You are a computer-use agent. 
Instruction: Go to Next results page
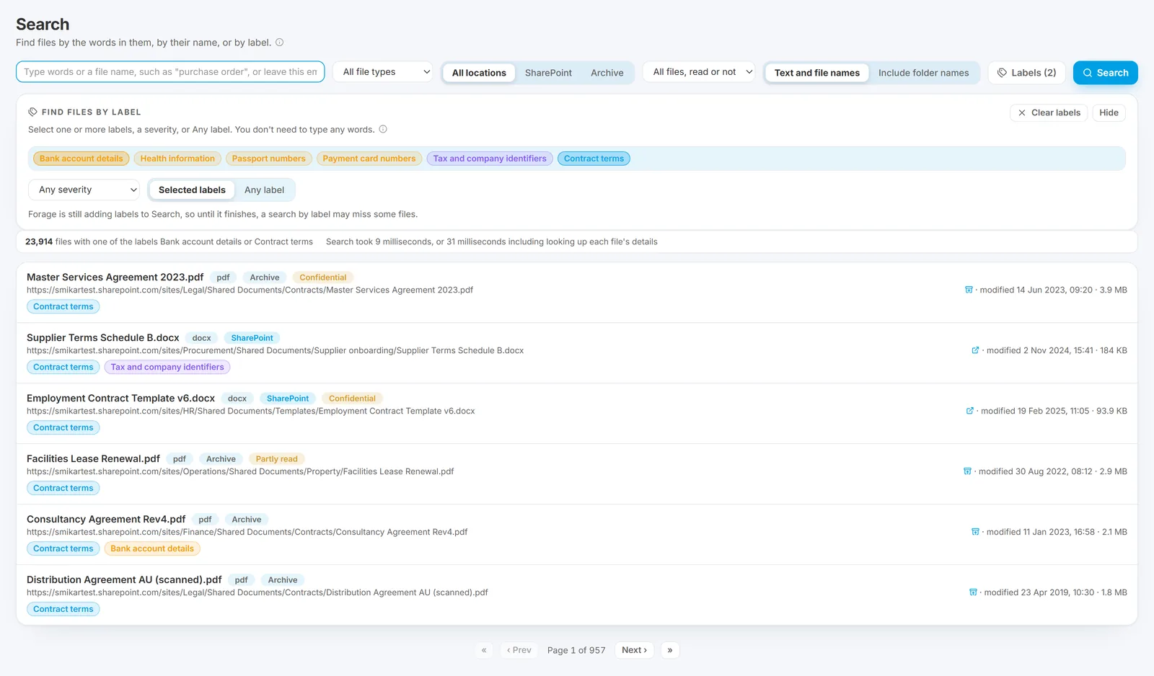coord(635,650)
